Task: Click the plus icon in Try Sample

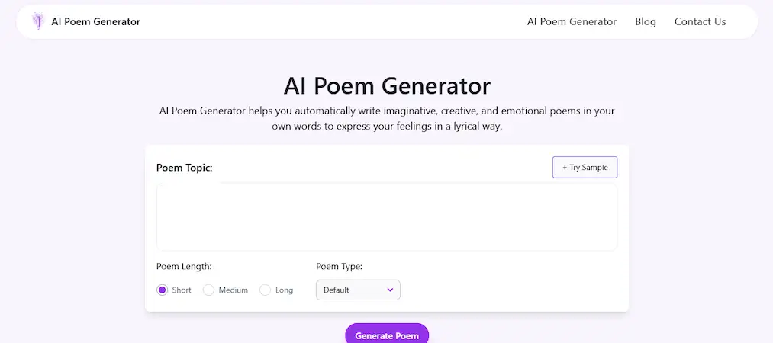Action: [x=565, y=168]
